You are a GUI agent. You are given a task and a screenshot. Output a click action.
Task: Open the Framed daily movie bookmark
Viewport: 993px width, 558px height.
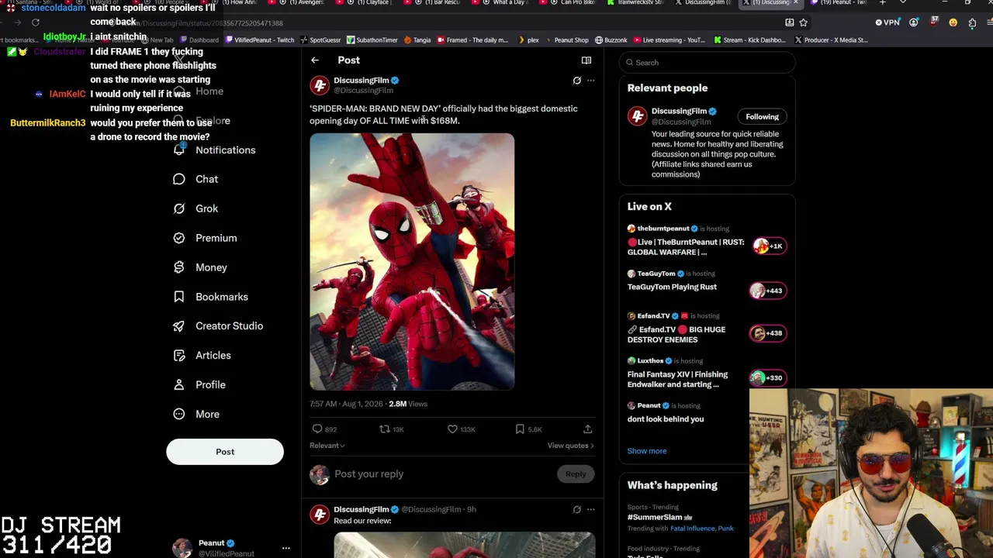click(473, 40)
